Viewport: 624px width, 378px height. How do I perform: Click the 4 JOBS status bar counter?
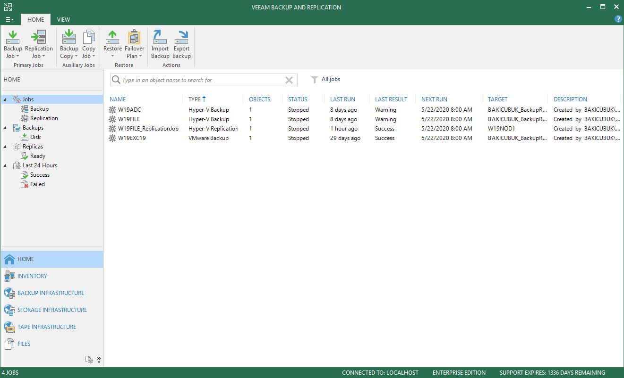tap(10, 373)
